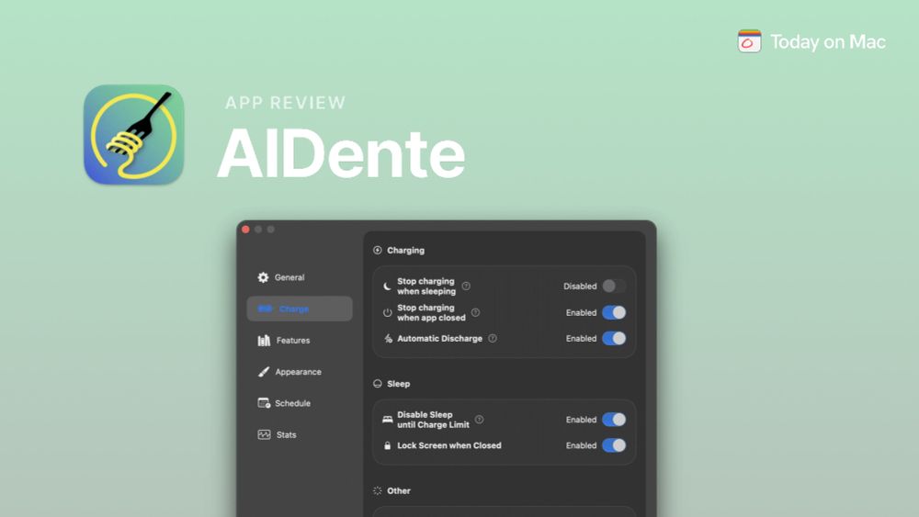The width and height of the screenshot is (919, 517).
Task: Click the AlDente fork app icon
Action: 133,135
